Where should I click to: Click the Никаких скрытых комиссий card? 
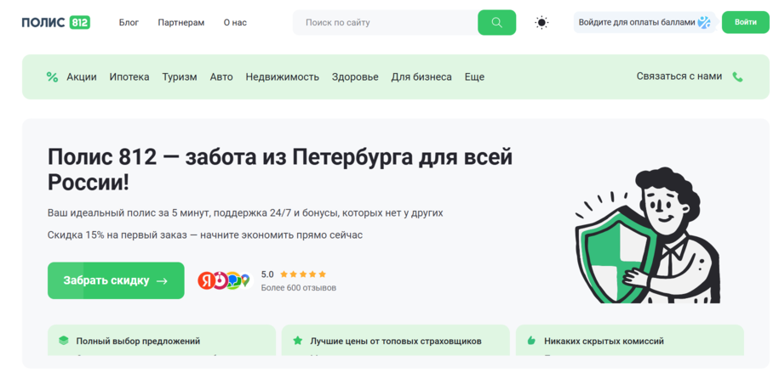[x=630, y=340]
